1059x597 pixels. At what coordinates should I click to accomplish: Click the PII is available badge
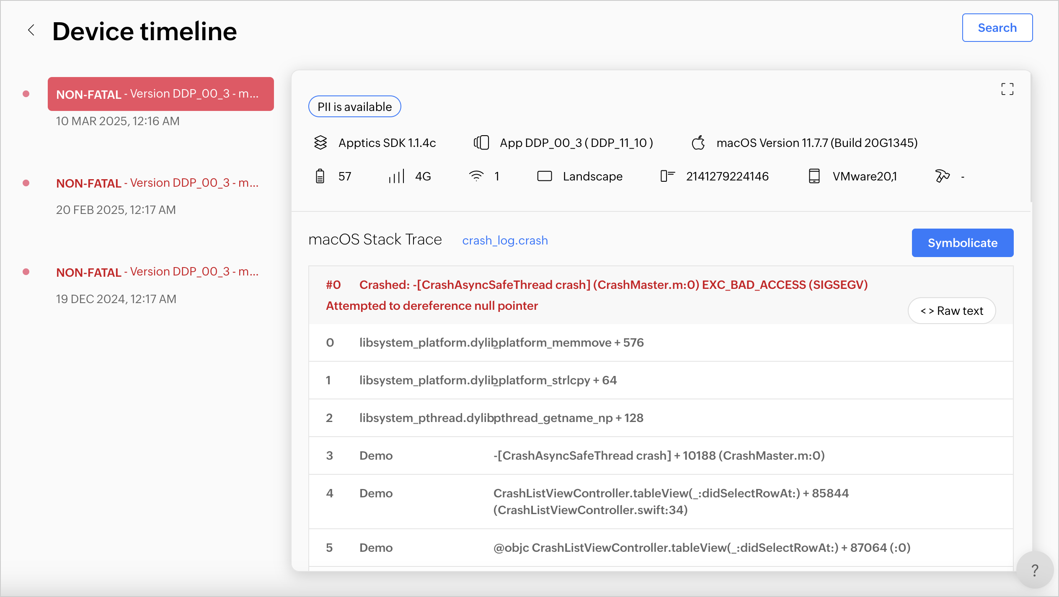354,107
